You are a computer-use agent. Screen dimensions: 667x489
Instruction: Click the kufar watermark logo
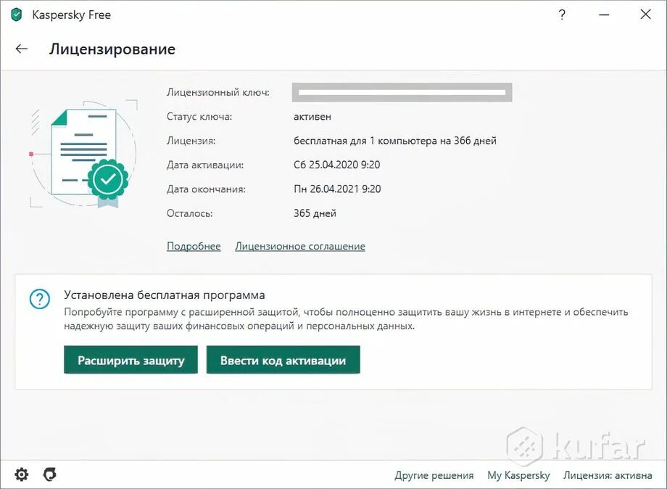(577, 446)
